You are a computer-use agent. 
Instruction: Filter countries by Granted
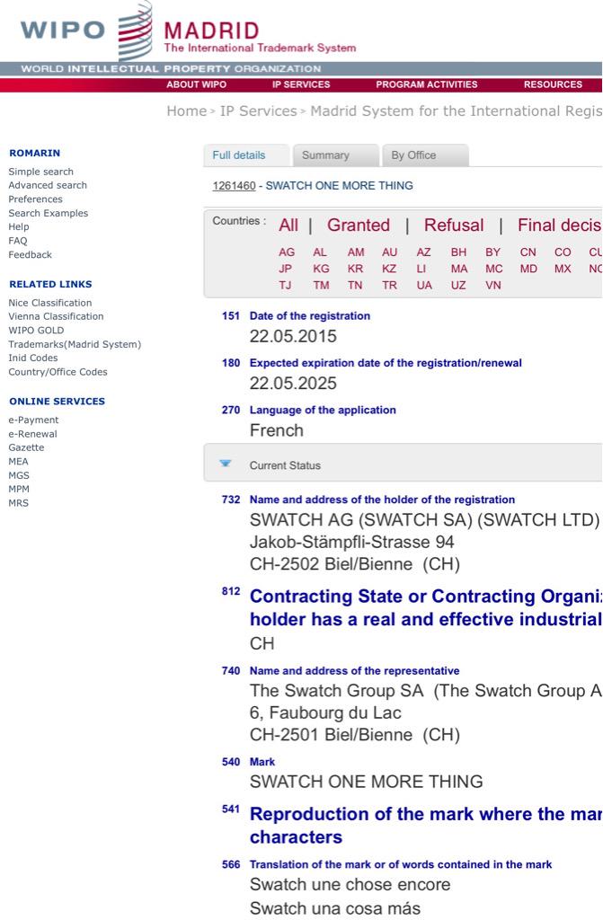coord(359,226)
